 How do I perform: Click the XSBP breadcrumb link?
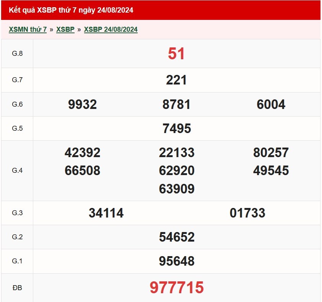click(x=65, y=29)
